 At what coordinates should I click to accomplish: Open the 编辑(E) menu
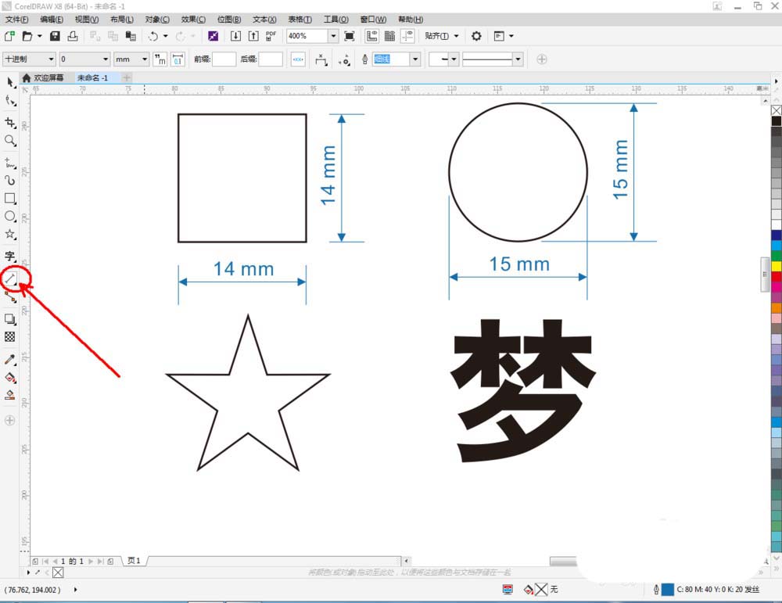(x=52, y=20)
